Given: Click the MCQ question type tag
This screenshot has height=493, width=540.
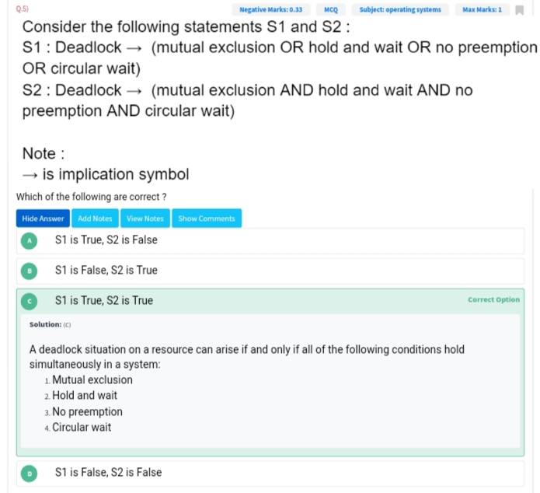Looking at the screenshot, I should (331, 10).
